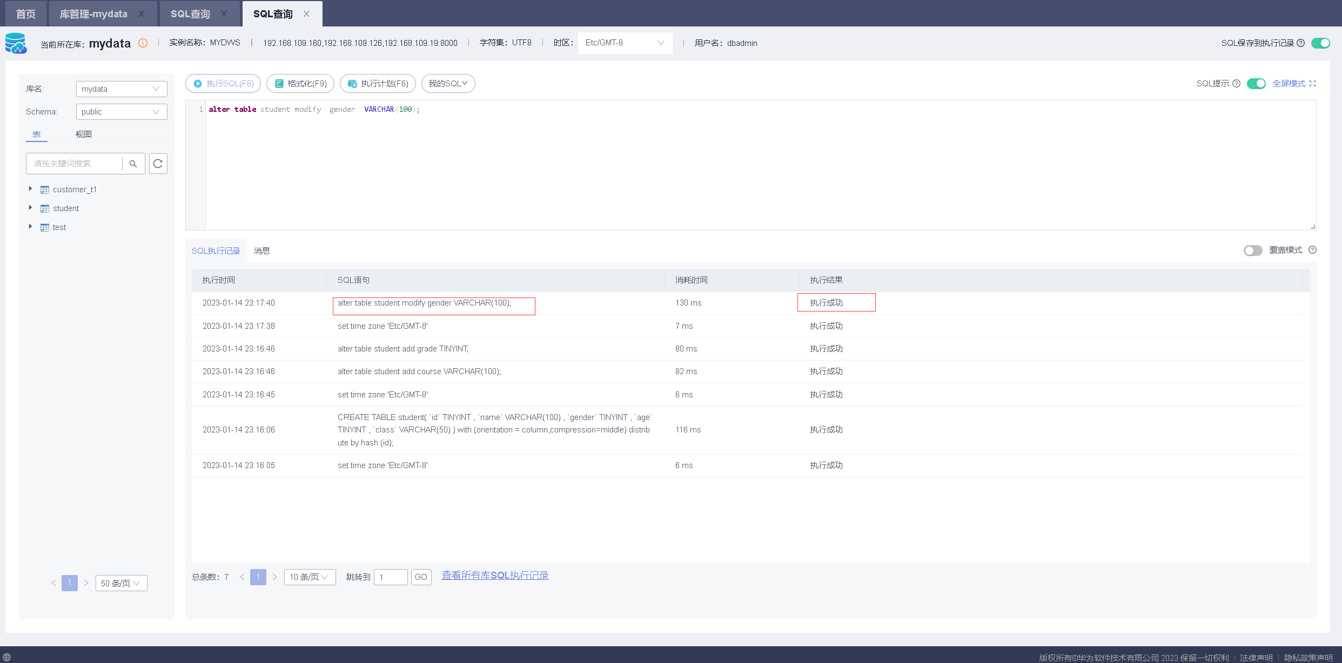Click the search magnifier icon in table search

(x=133, y=164)
